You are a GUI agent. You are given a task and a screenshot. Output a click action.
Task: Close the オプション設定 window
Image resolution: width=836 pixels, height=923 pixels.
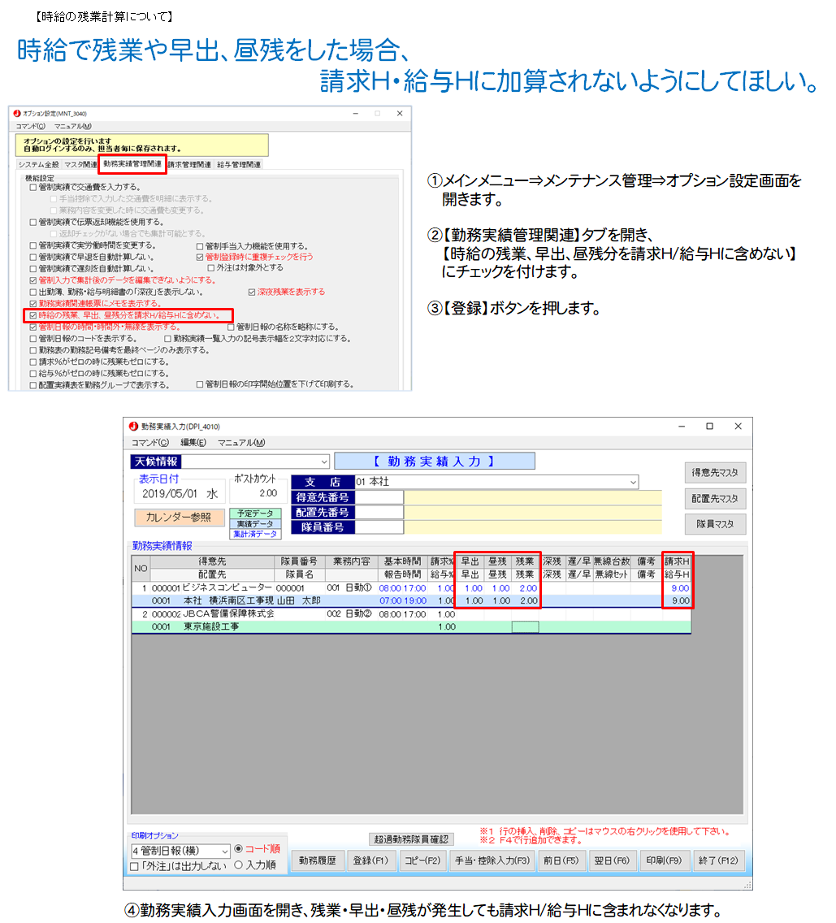[399, 114]
